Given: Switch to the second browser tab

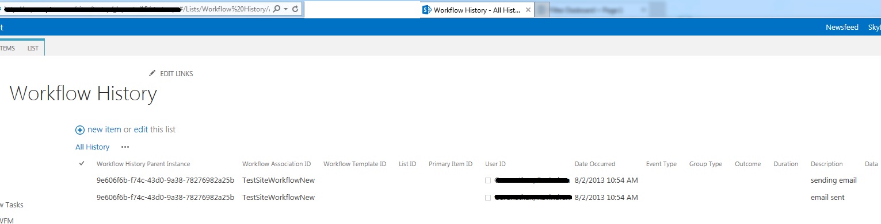Looking at the screenshot, I should click(600, 10).
